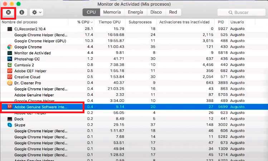This screenshot has width=268, height=161.
Task: Switch to the Energía tab
Action: [x=135, y=12]
